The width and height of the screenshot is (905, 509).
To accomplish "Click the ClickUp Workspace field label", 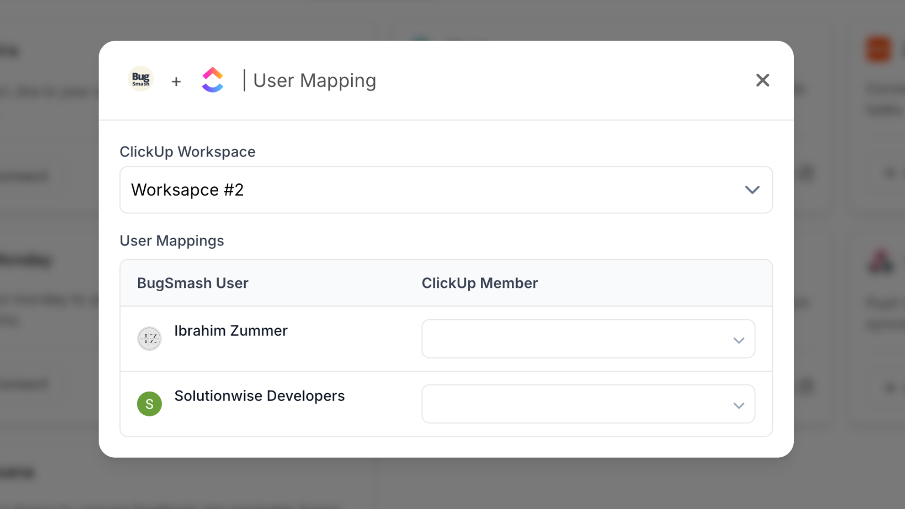I will click(187, 152).
